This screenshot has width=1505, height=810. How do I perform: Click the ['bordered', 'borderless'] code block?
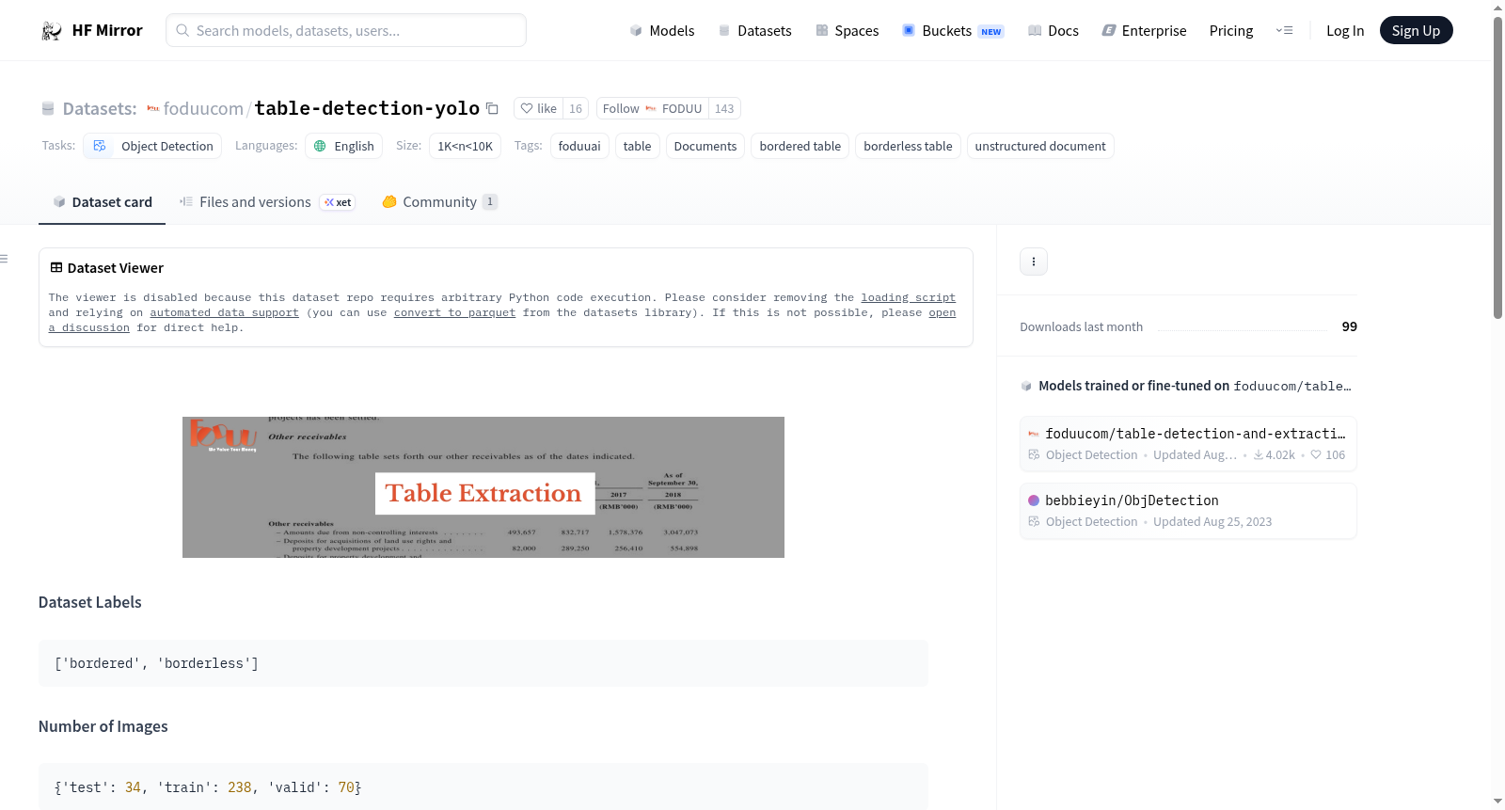(483, 663)
